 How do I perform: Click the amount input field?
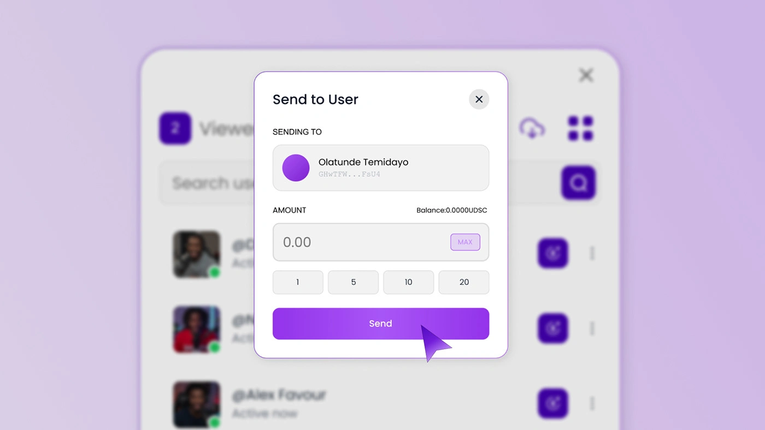coord(361,242)
